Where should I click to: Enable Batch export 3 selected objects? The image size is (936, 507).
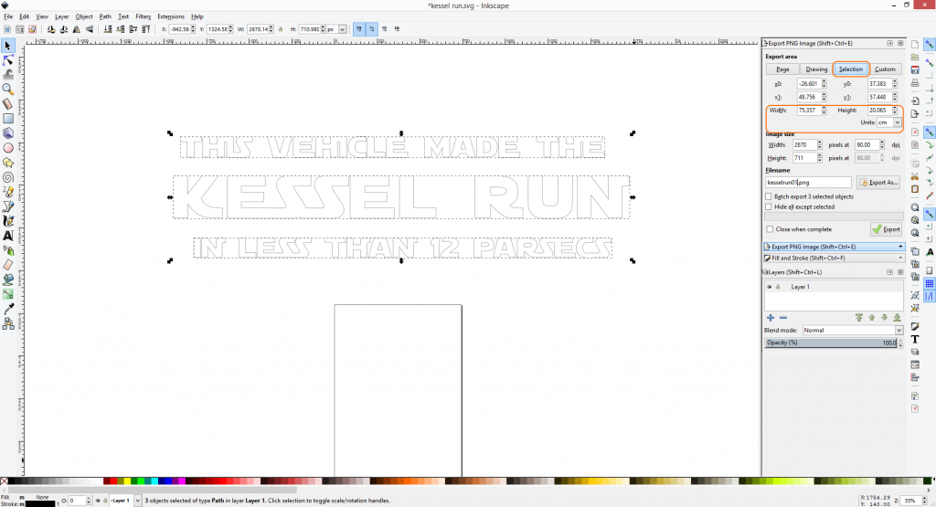[x=769, y=196]
